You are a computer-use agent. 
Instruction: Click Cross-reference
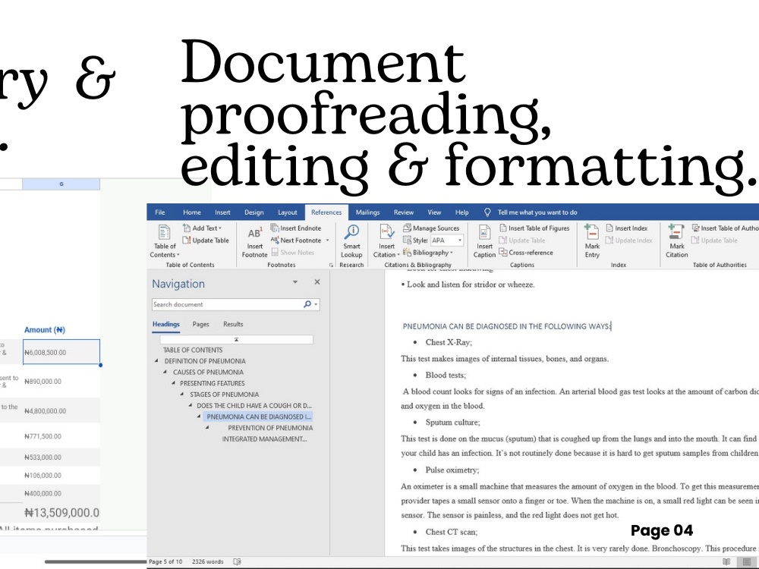coord(526,252)
